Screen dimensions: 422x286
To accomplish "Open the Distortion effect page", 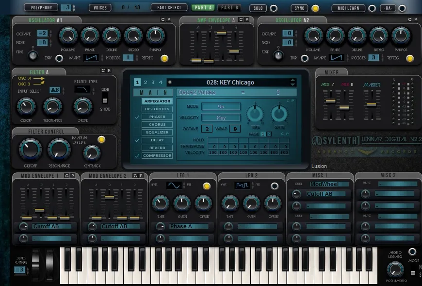I will [157, 109].
